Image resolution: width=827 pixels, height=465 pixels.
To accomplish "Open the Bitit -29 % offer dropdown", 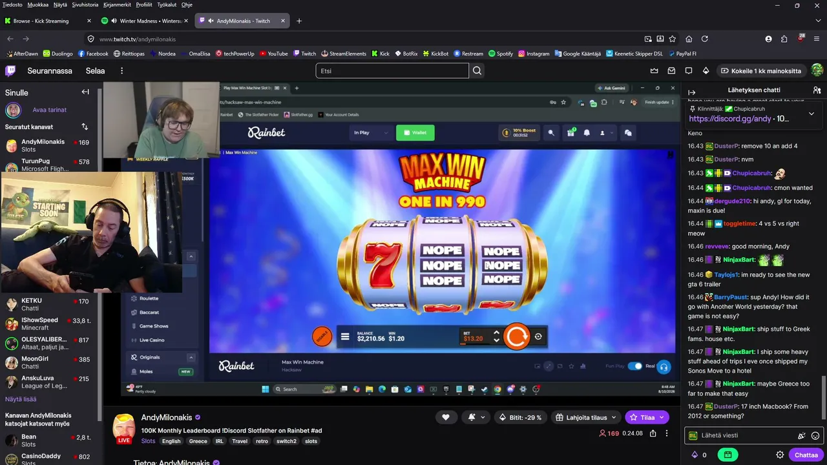I will 522,417.
